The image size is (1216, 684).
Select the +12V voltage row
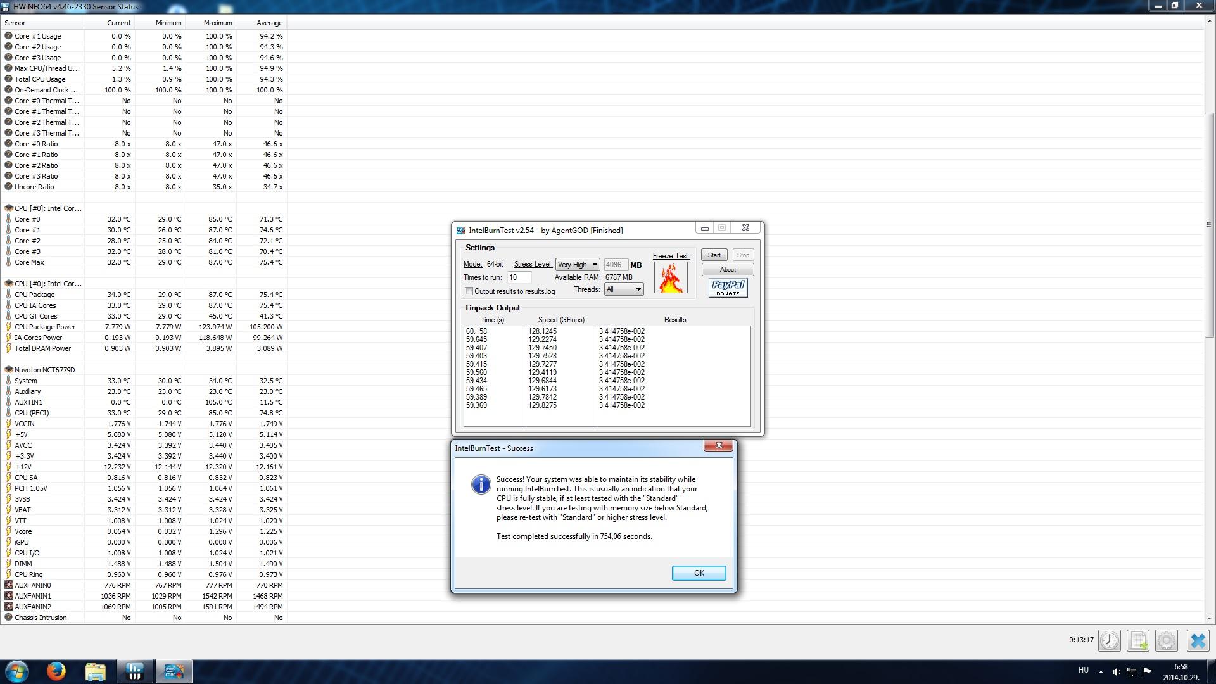(144, 467)
